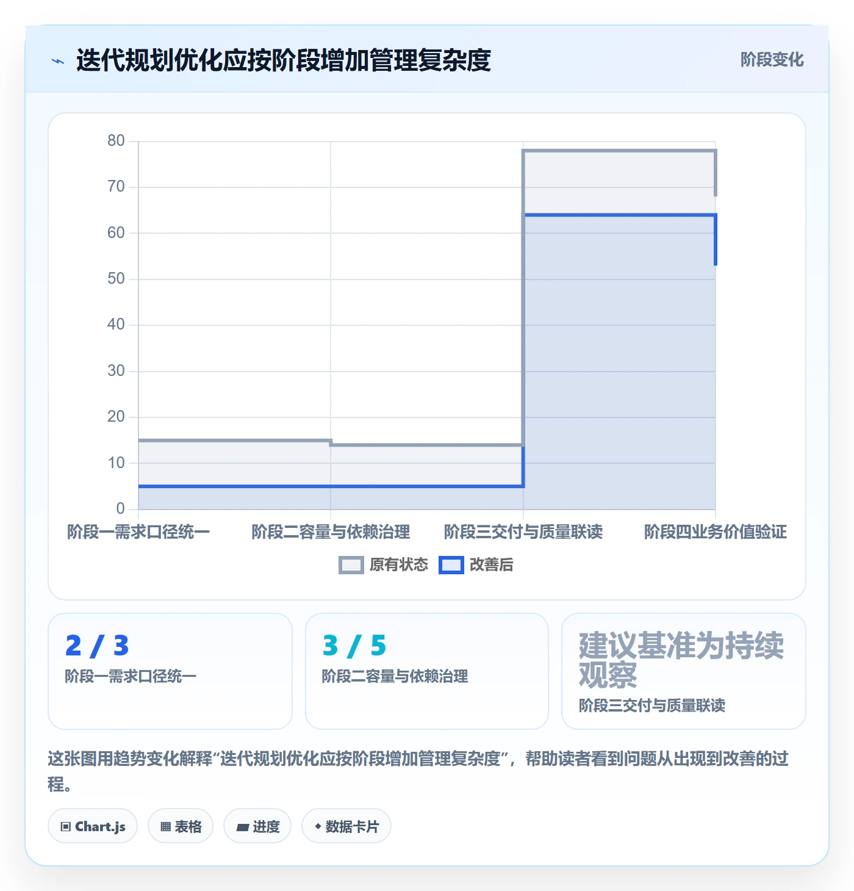Select the 表格 tag chip
Screen dimensions: 854x891
tap(181, 826)
